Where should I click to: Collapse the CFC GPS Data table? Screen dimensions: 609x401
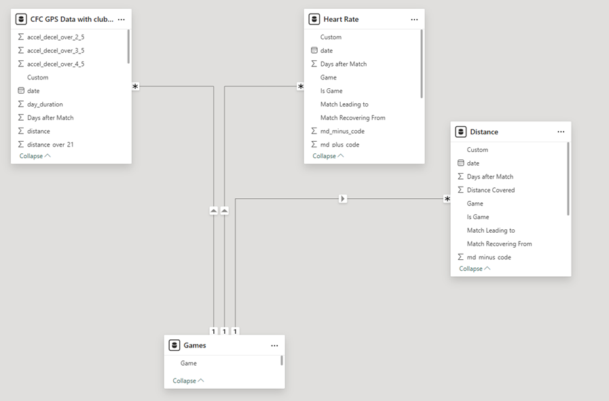tap(35, 156)
